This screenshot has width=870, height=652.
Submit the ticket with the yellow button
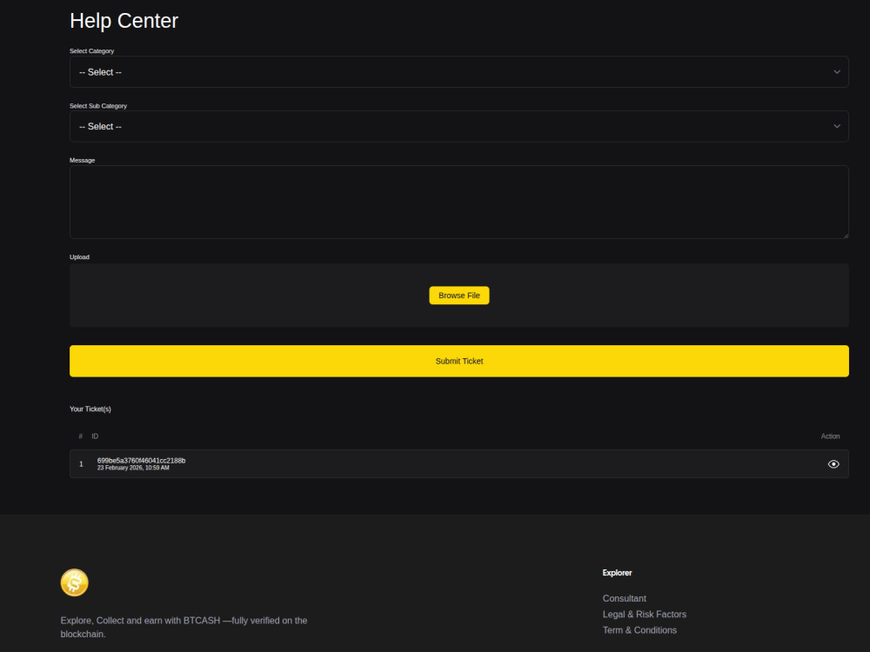(458, 361)
